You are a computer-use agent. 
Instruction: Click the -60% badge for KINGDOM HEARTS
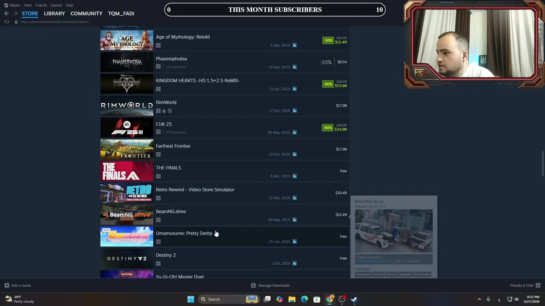pyautogui.click(x=328, y=84)
